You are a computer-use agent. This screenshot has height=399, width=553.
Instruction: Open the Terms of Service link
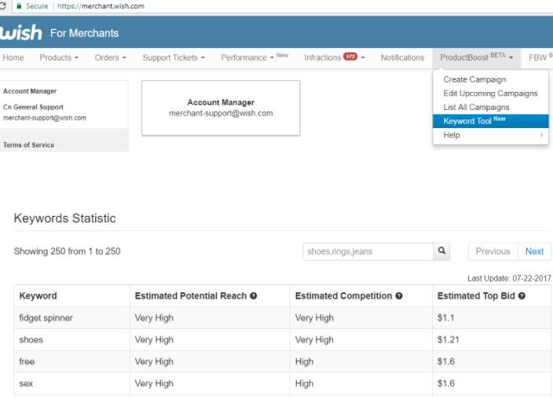(29, 145)
